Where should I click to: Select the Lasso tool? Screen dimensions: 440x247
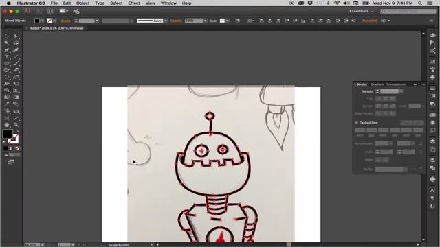point(16,43)
